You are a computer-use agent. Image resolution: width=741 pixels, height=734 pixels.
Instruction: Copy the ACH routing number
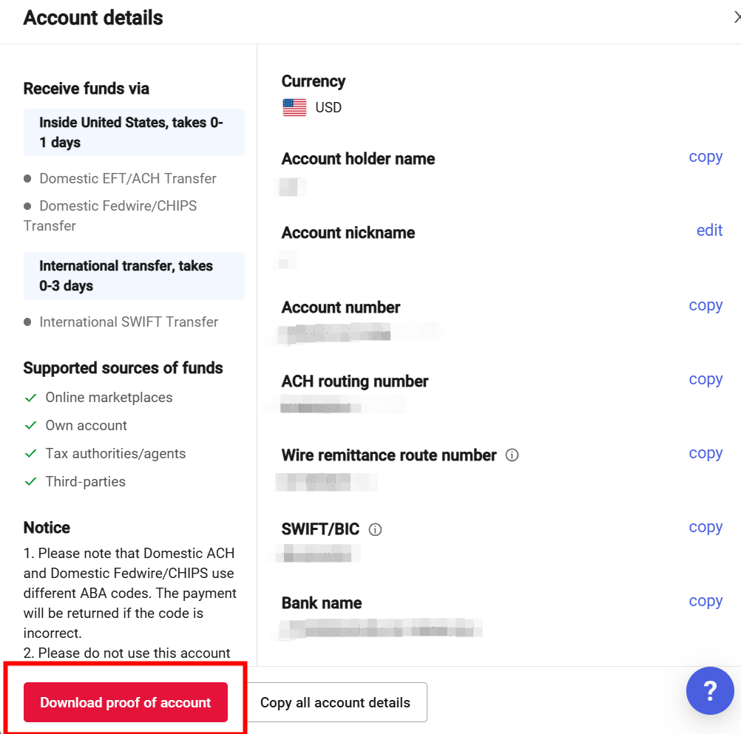pos(705,379)
